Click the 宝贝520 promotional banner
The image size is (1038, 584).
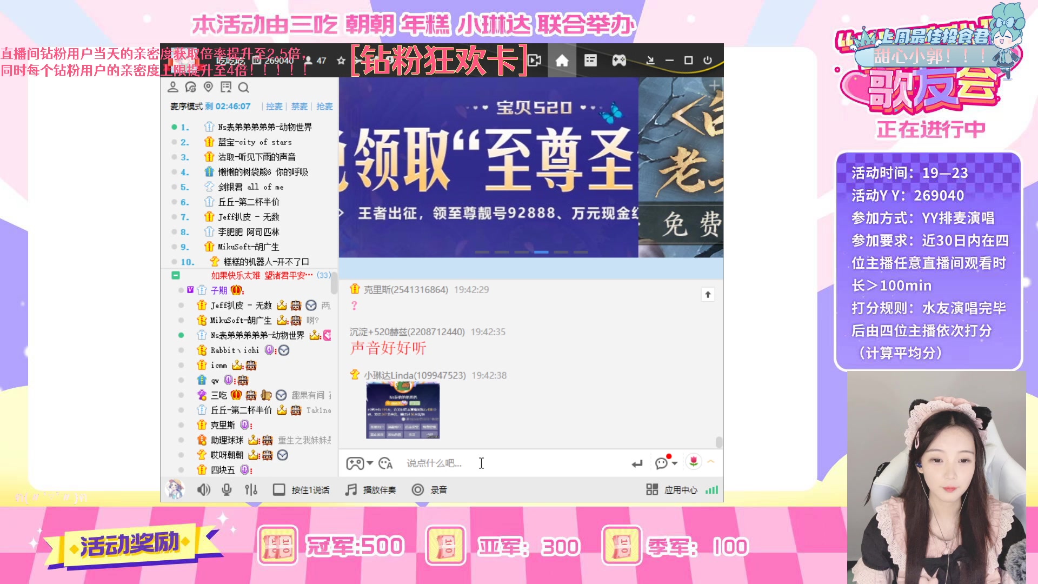[x=489, y=168]
